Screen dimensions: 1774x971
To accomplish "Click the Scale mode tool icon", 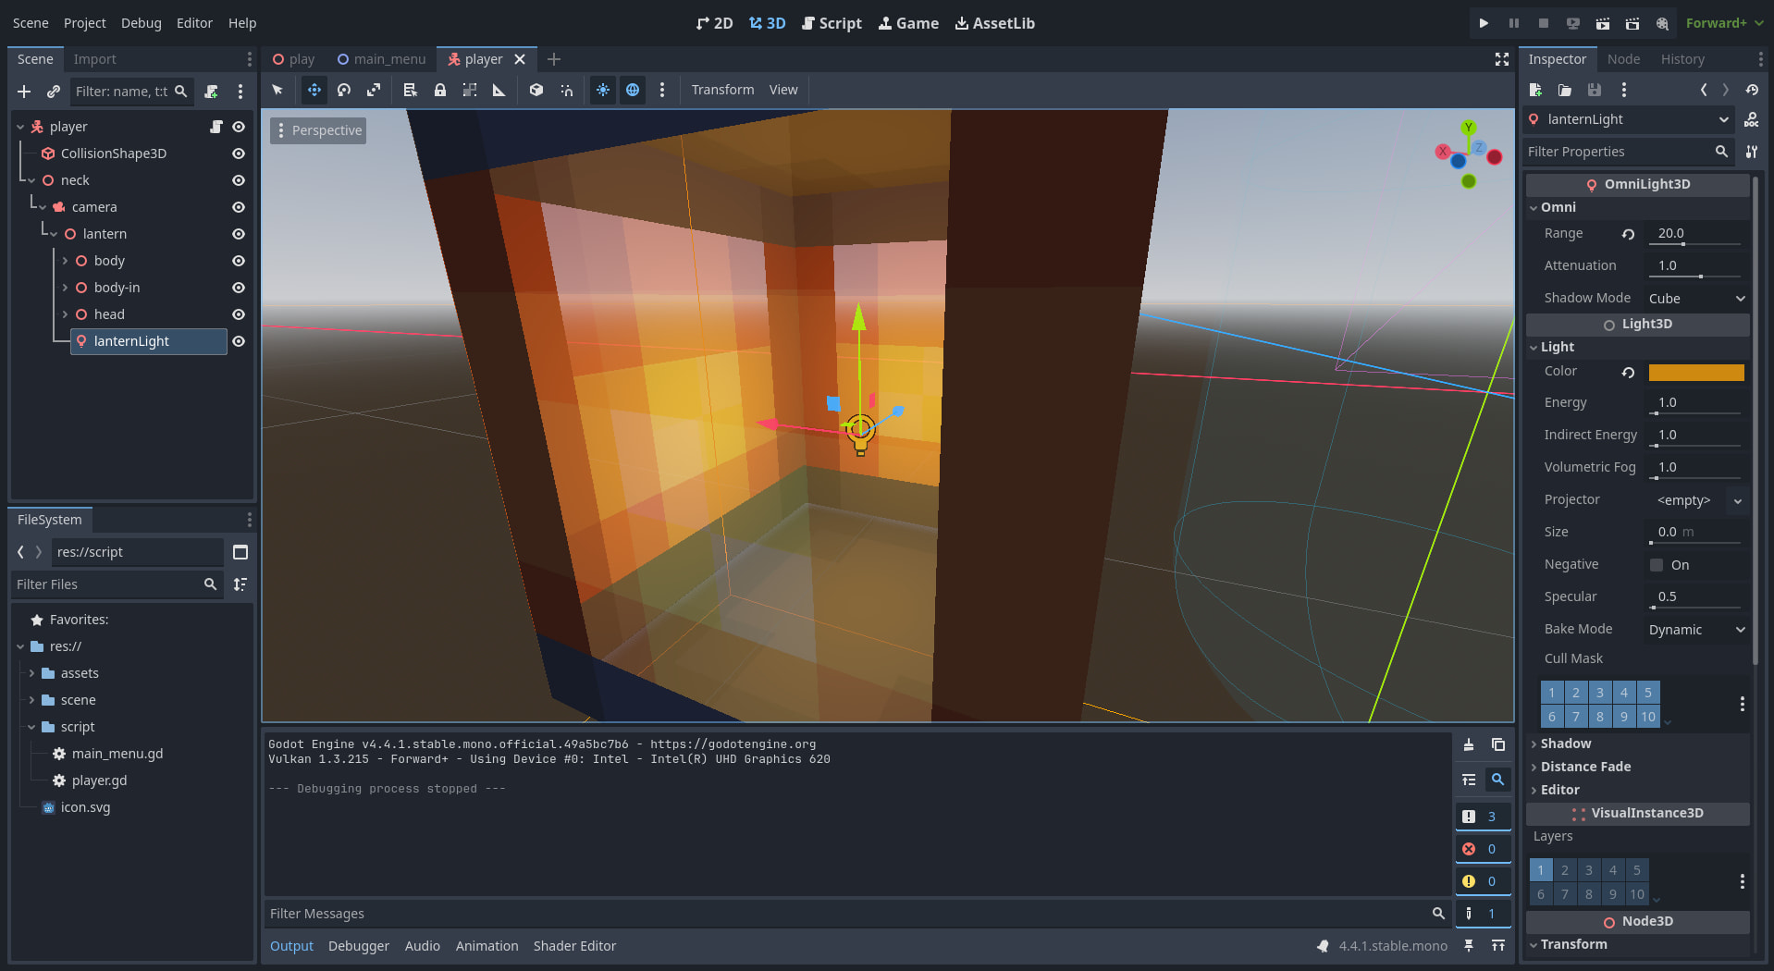I will point(374,90).
